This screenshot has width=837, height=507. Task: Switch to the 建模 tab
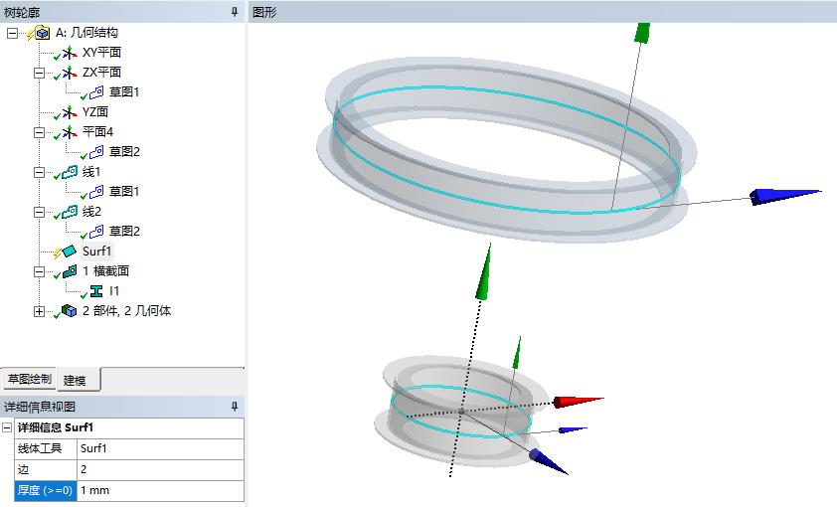coord(76,380)
